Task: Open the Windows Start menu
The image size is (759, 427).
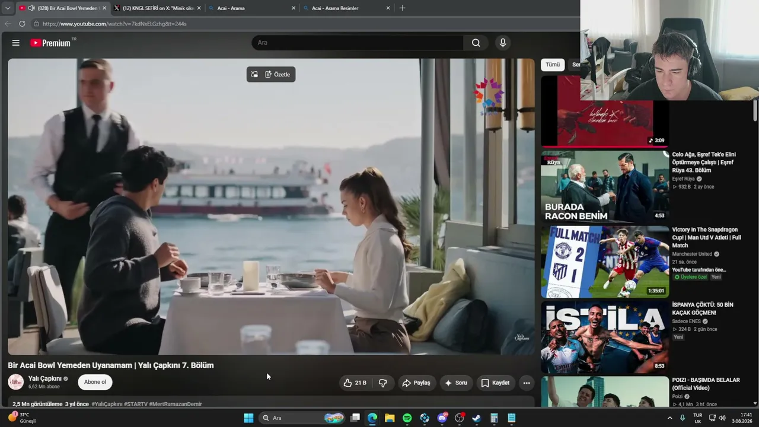Action: (248, 418)
